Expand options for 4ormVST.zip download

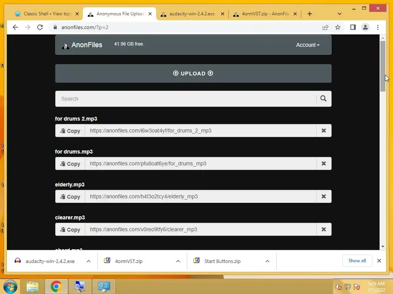tap(178, 261)
